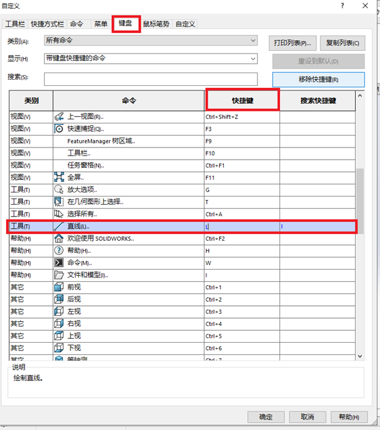
Task: Switch to the 键盘 tab
Action: (x=125, y=23)
